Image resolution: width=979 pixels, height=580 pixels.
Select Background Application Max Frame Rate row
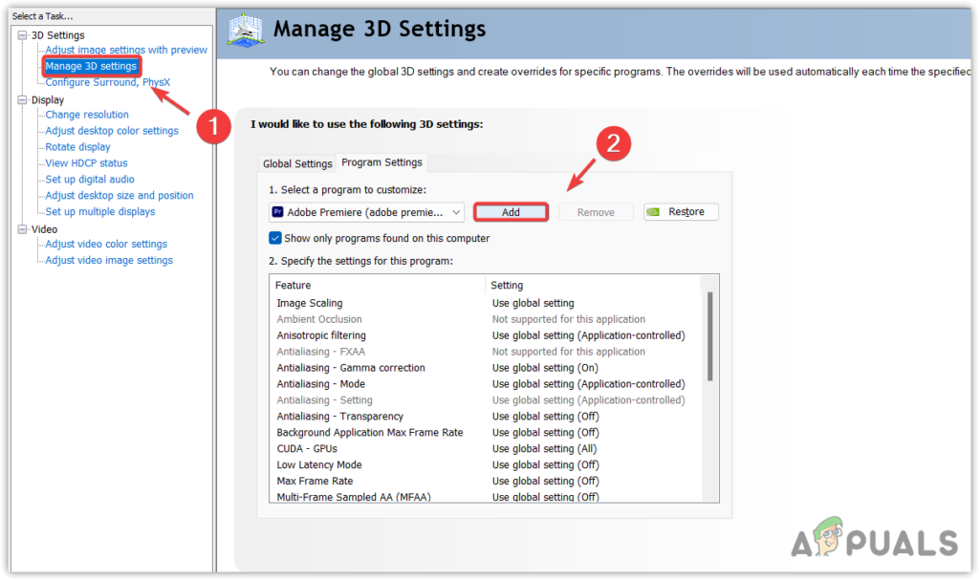[485, 433]
